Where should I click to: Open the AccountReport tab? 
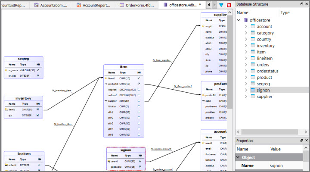[x=93, y=5]
